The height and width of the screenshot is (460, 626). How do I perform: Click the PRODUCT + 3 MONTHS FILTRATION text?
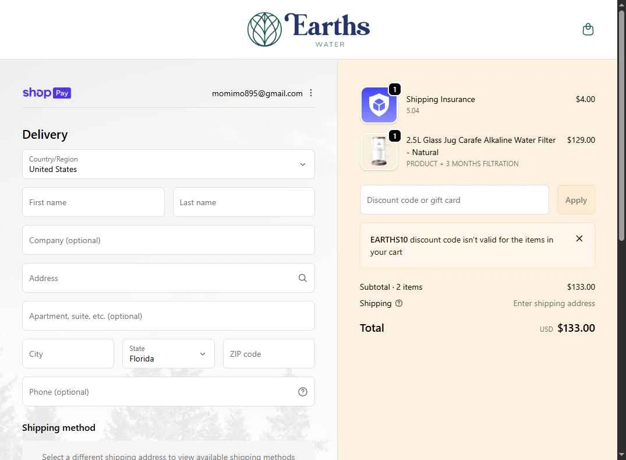[x=462, y=163]
